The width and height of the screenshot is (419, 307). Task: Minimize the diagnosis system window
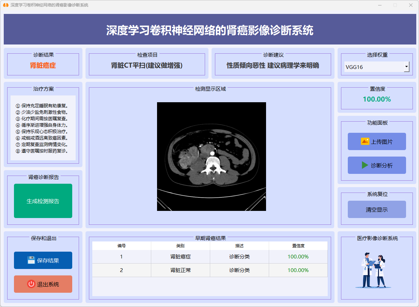[379, 5]
